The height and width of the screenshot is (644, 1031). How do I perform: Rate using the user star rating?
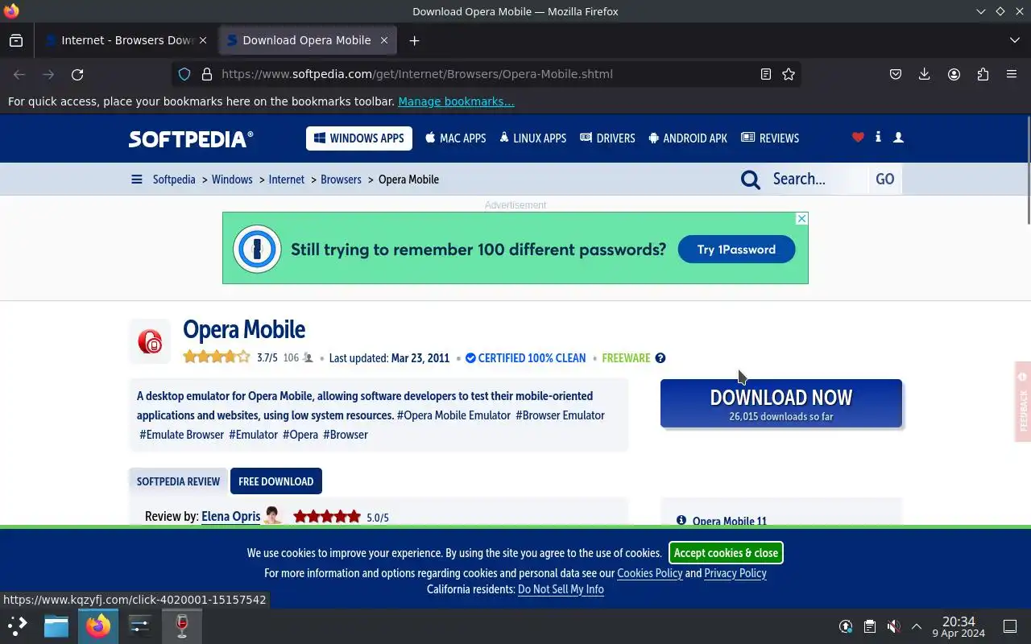tap(217, 357)
